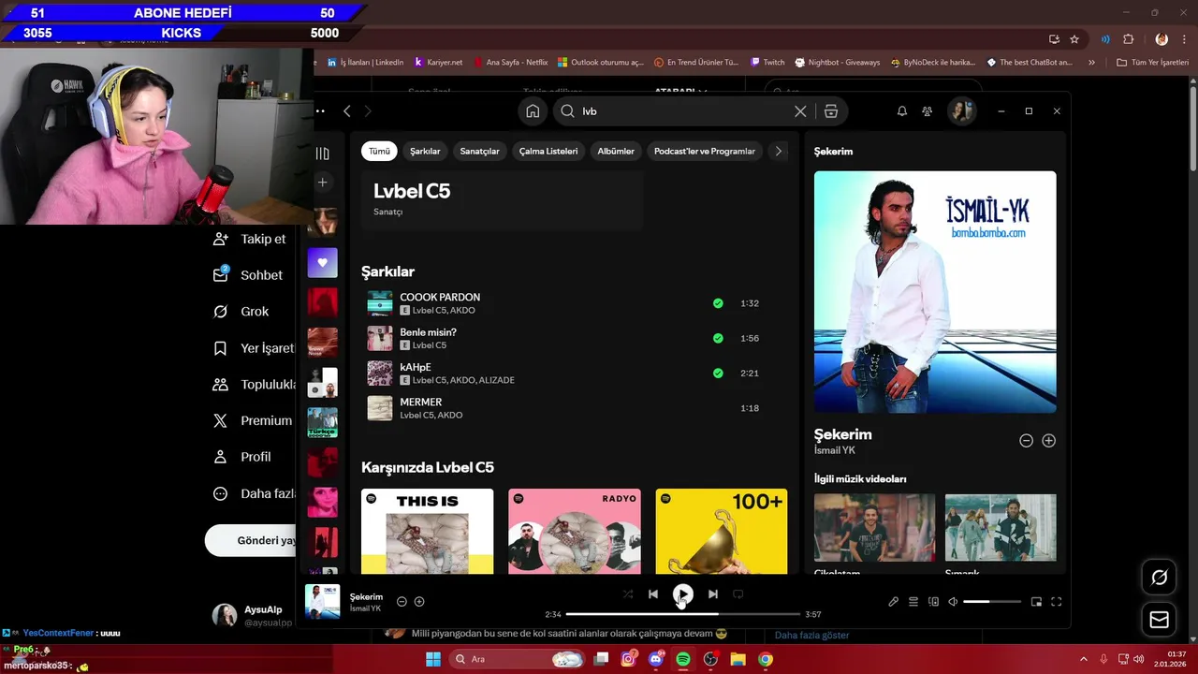Show more filter chips with right chevron
Viewport: 1198px width, 674px height.
[778, 151]
